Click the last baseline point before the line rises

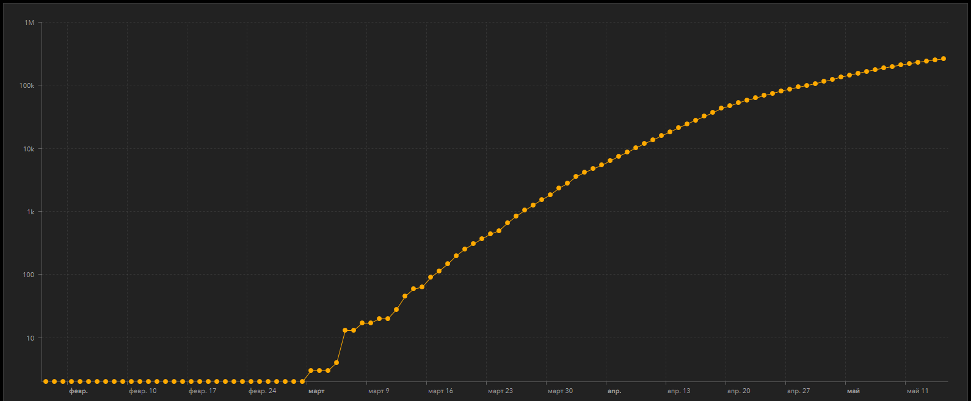coord(302,381)
